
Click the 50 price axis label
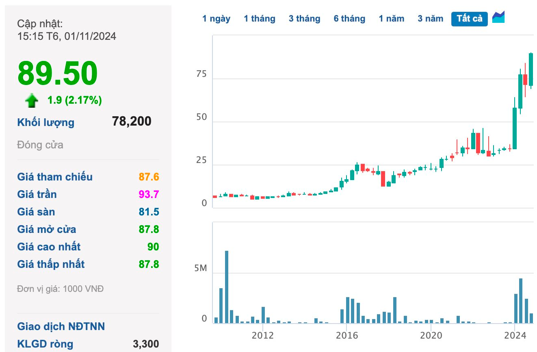pyautogui.click(x=201, y=117)
